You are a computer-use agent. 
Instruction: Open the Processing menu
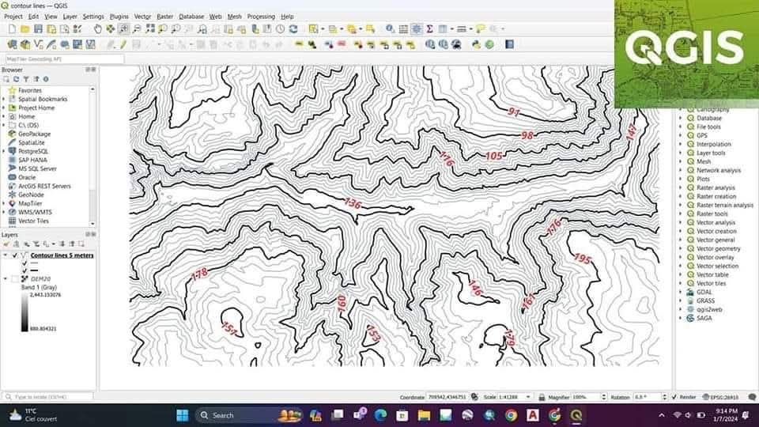point(261,17)
